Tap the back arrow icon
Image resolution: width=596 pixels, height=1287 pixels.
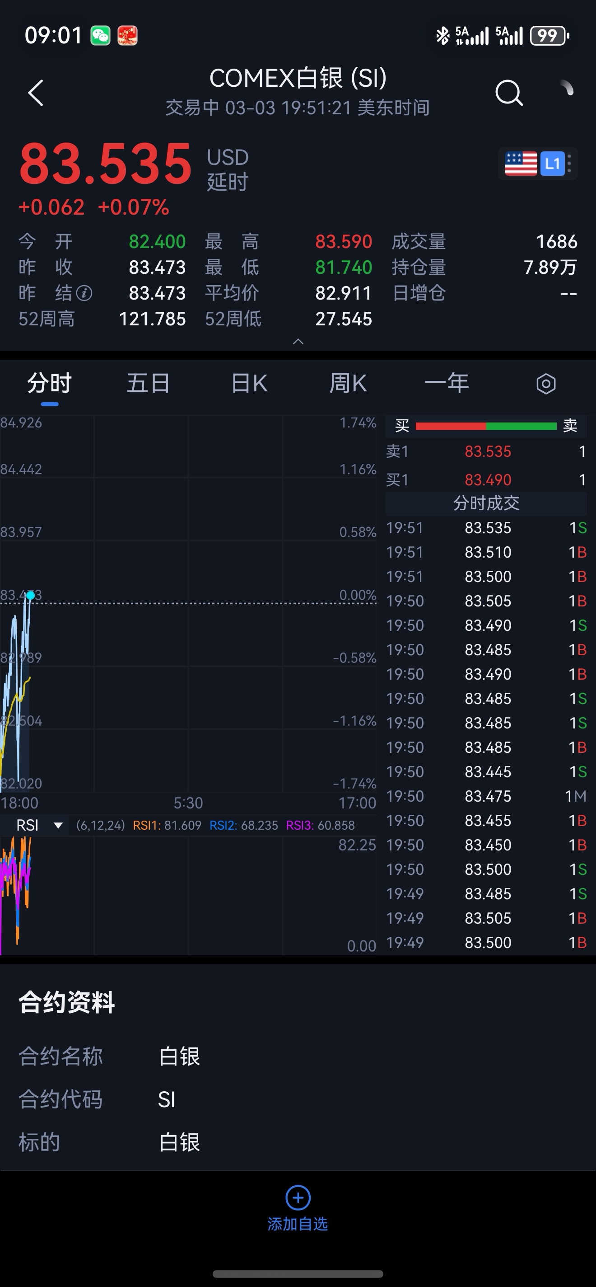(36, 93)
